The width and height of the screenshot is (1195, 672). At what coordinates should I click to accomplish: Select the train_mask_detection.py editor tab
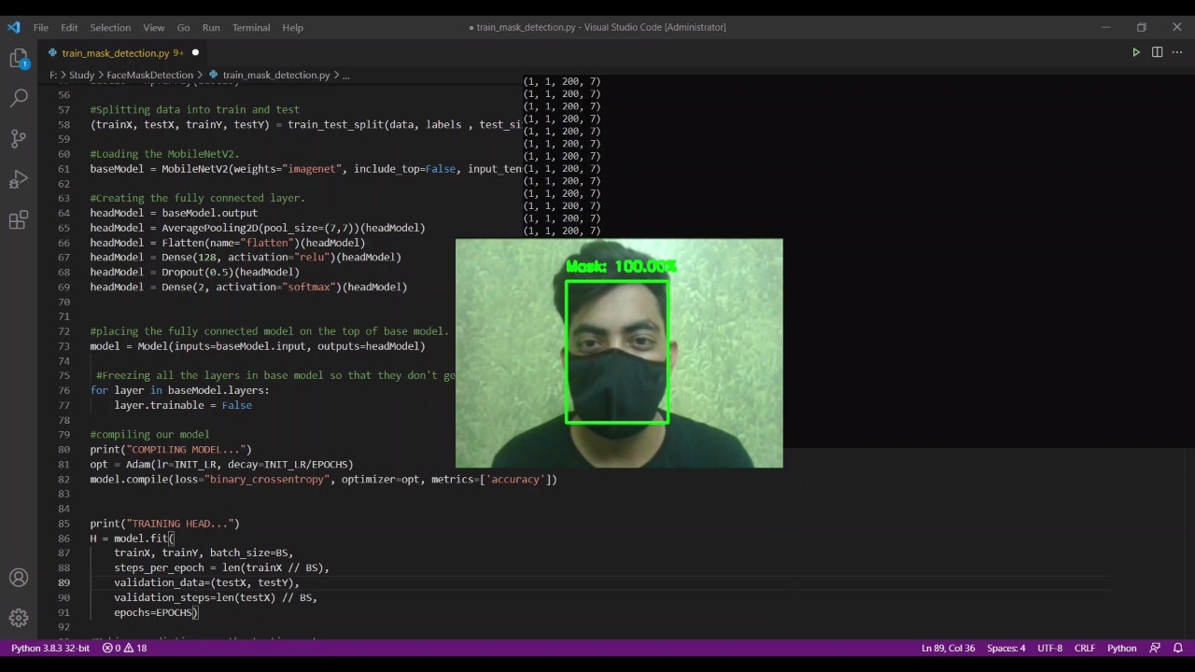pyautogui.click(x=115, y=52)
